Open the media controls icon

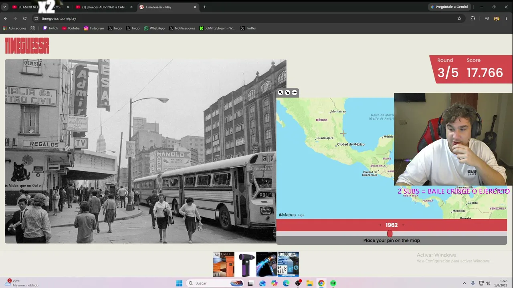(x=487, y=18)
